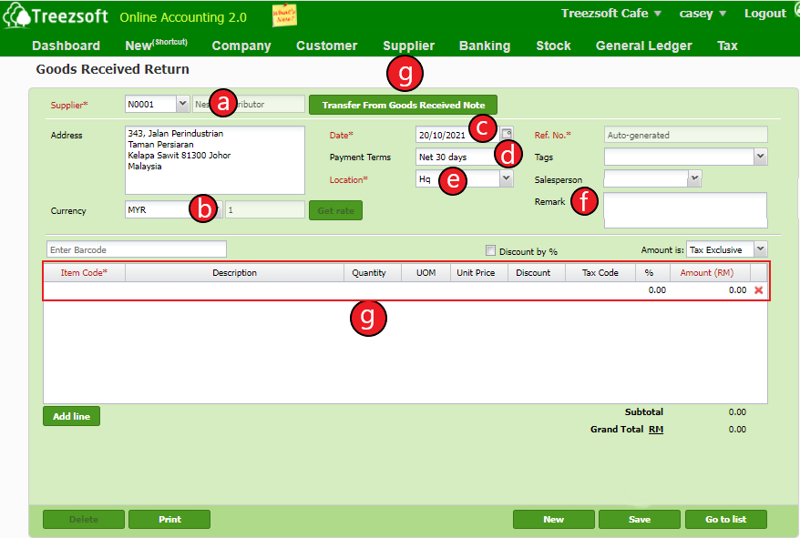Remove the item line with red X
This screenshot has height=538, width=800.
[759, 290]
